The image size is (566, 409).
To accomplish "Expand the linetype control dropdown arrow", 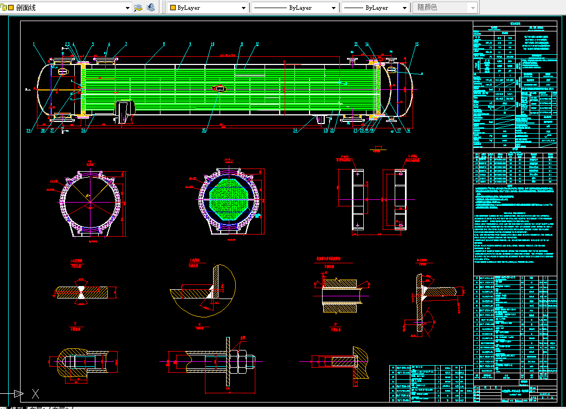I will click(x=333, y=8).
